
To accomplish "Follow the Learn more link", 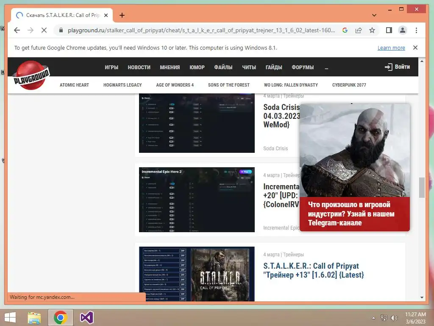I will click(391, 48).
